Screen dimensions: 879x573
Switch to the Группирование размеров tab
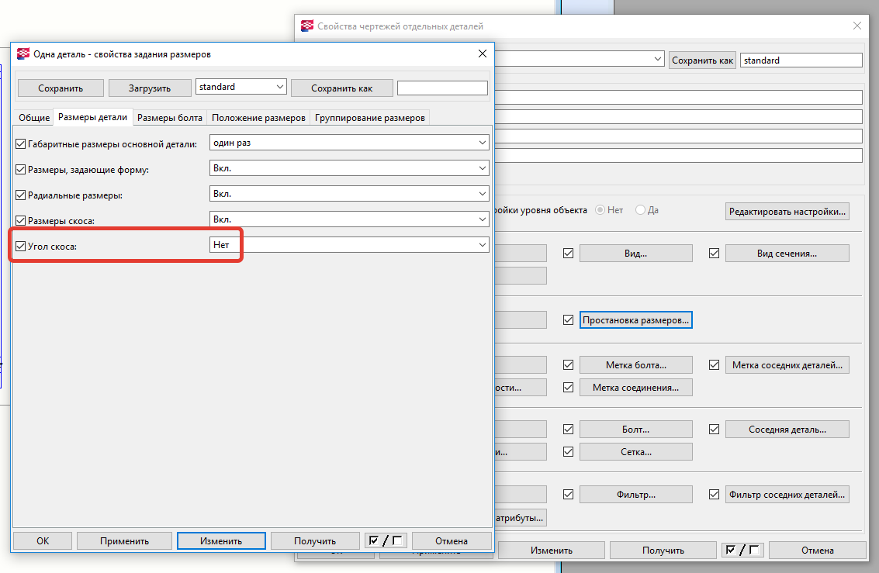[370, 118]
